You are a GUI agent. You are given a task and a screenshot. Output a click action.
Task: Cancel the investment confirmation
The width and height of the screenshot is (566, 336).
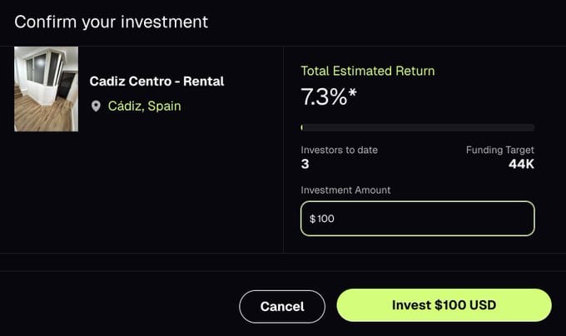[x=282, y=306]
